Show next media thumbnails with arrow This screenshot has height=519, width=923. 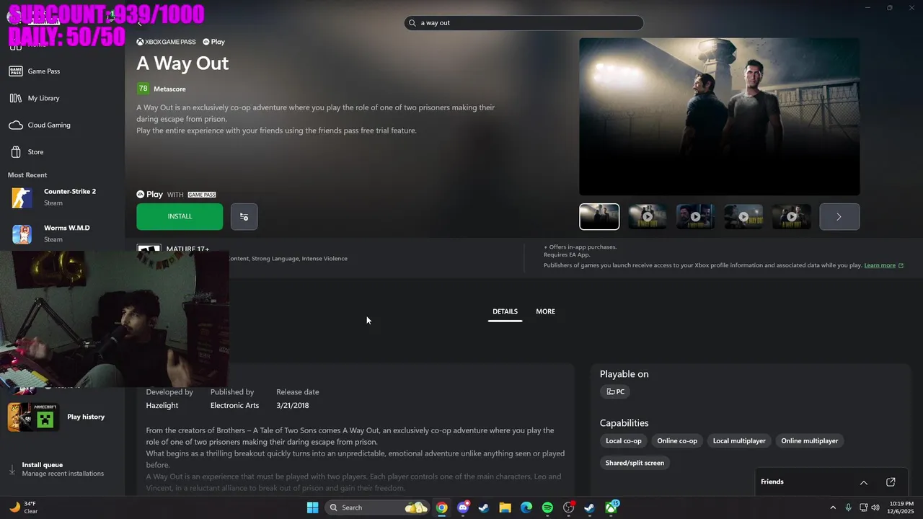[x=839, y=216]
